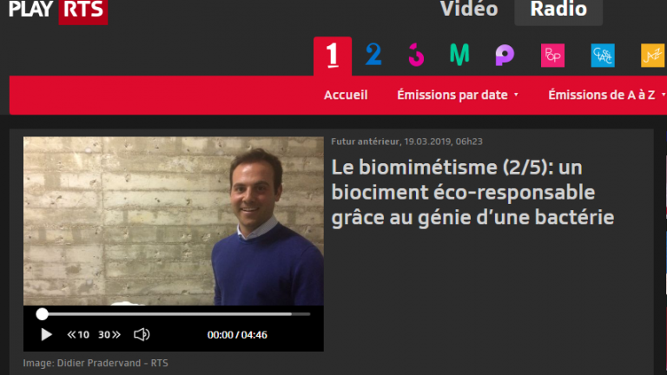Click the audio progress bar handle
The image size is (667, 375).
point(42,314)
